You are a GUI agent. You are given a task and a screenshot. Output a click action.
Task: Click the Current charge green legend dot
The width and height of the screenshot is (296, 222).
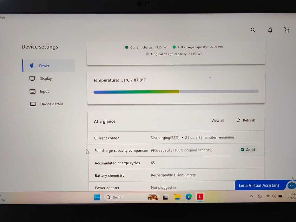(x=127, y=47)
